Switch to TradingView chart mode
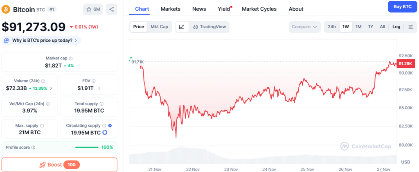Viewport: 419px width, 172px height. point(209,27)
